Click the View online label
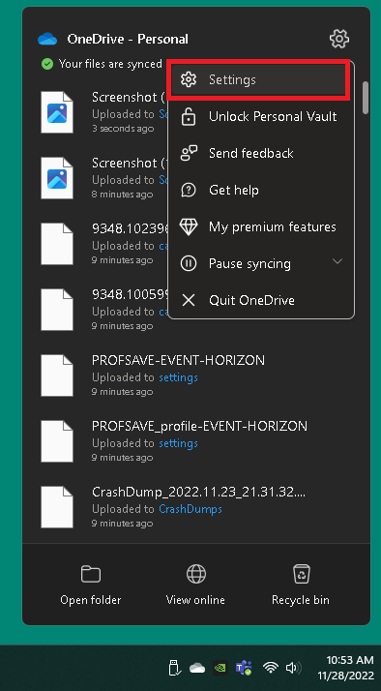 point(195,600)
